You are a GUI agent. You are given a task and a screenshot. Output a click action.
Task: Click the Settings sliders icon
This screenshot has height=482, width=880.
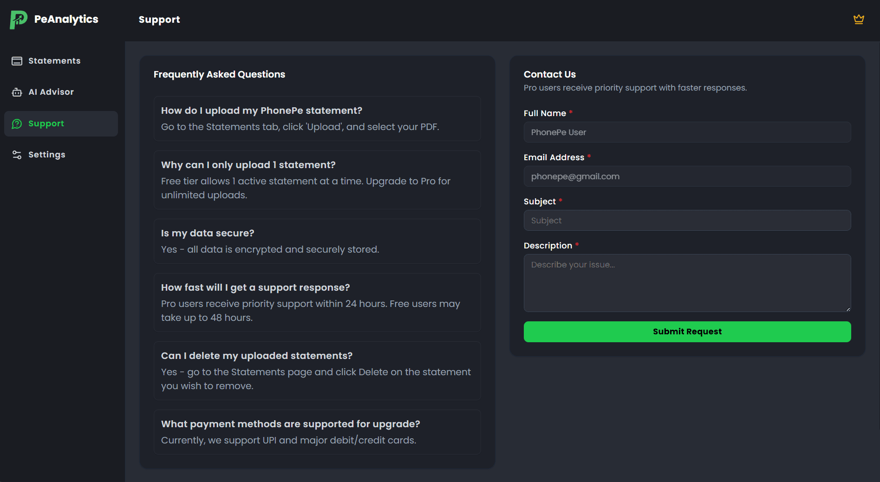click(17, 155)
